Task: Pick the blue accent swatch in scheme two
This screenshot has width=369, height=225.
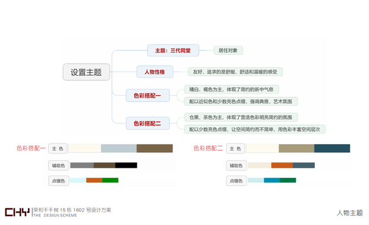Action: pos(272,180)
